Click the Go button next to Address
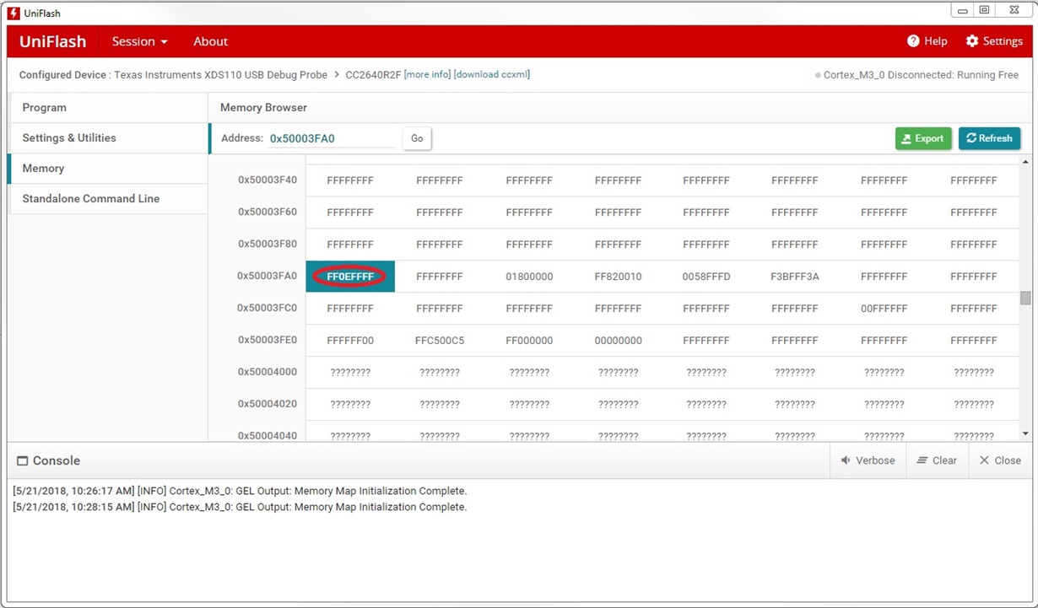 (416, 137)
